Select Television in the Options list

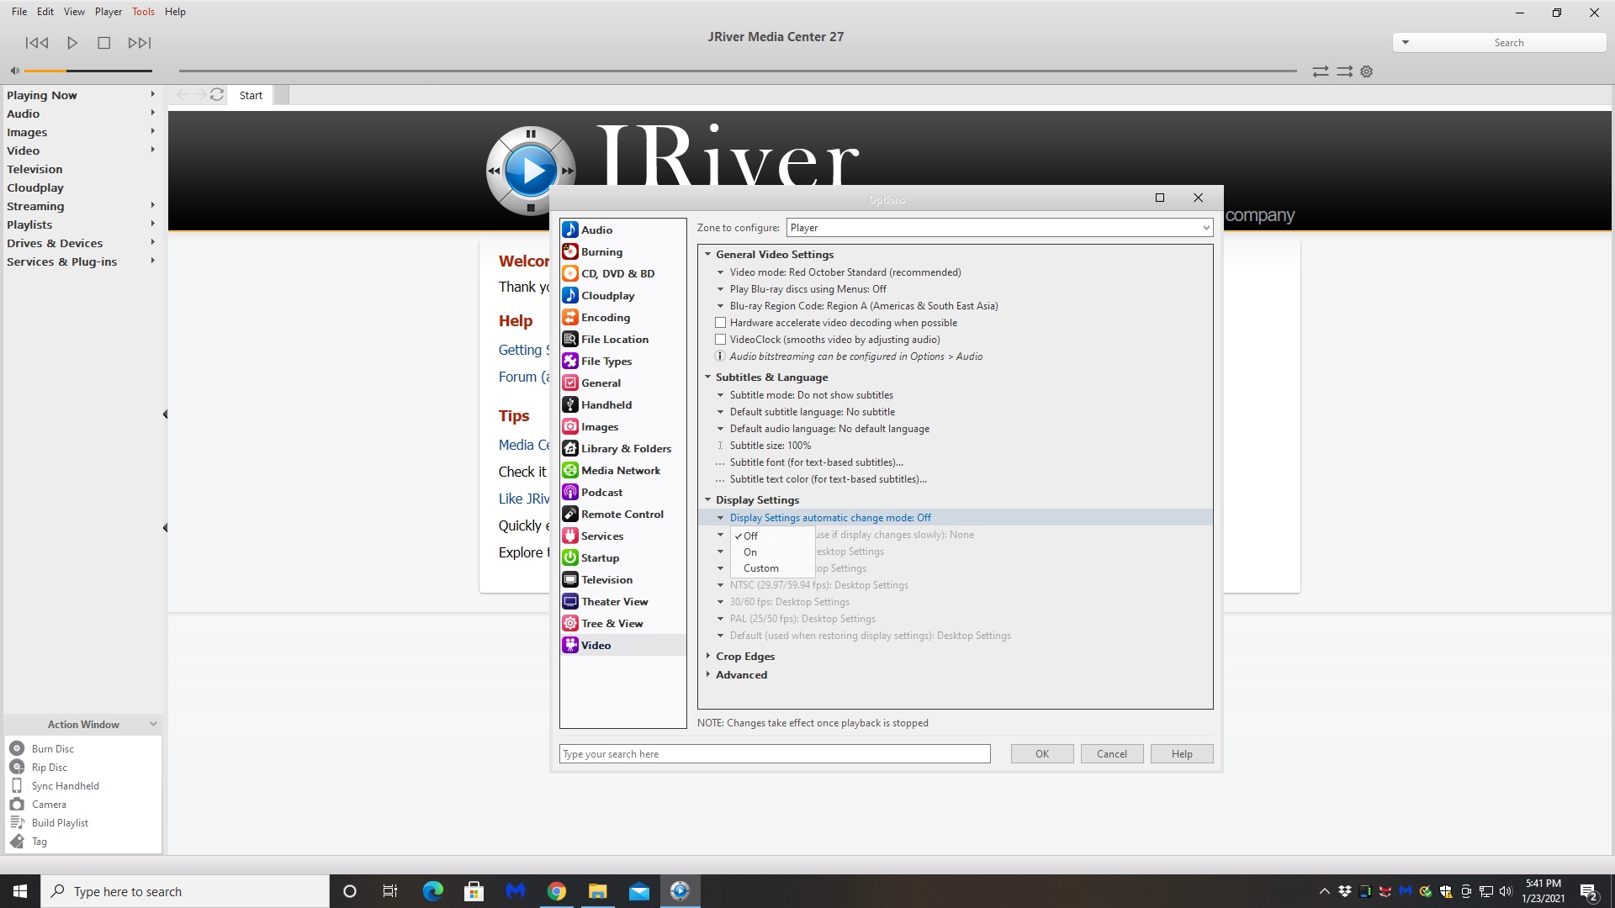pos(622,579)
